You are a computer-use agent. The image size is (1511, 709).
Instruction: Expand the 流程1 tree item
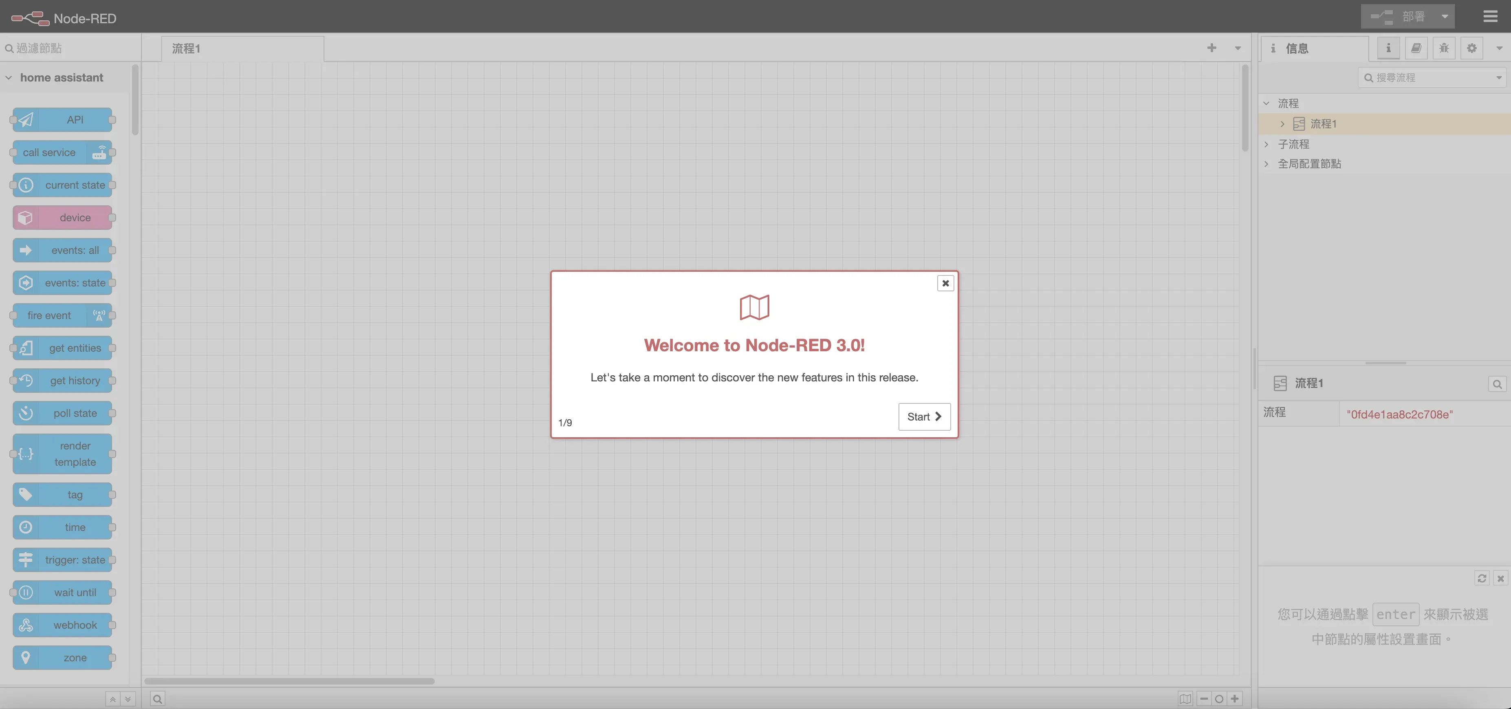point(1283,124)
